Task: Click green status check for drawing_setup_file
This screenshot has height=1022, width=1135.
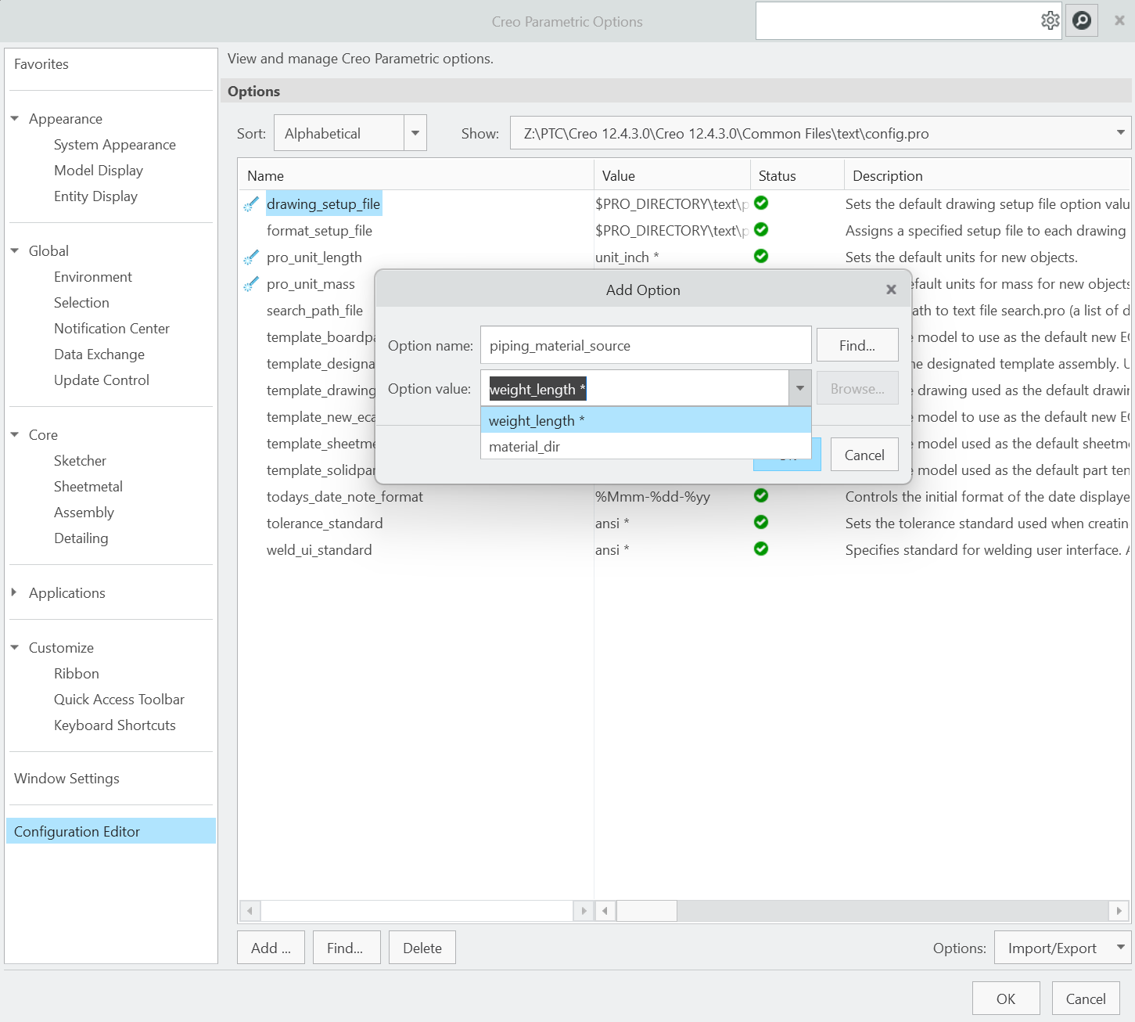Action: pyautogui.click(x=761, y=203)
